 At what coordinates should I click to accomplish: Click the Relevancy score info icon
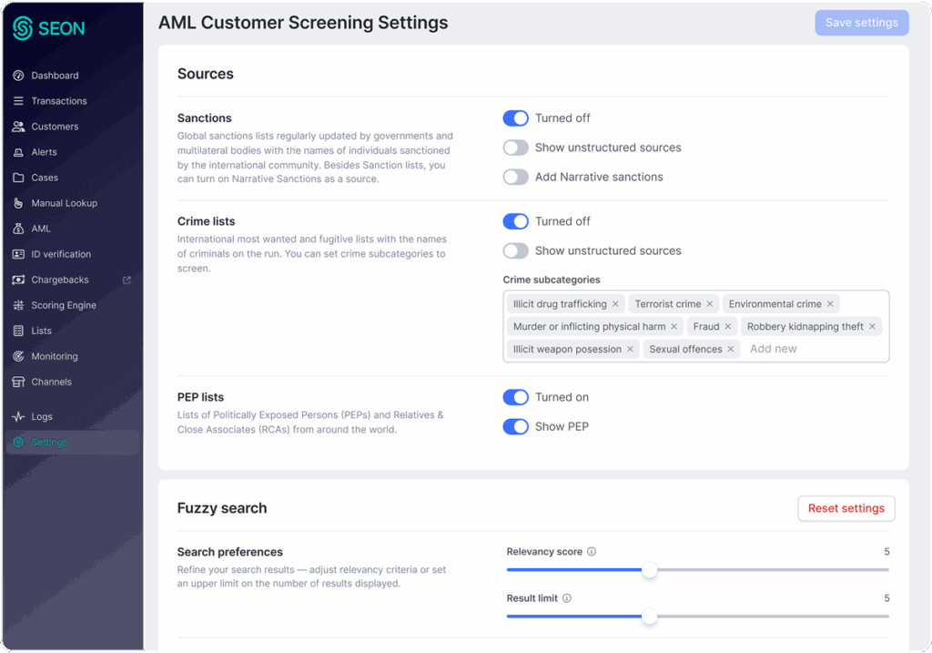592,552
